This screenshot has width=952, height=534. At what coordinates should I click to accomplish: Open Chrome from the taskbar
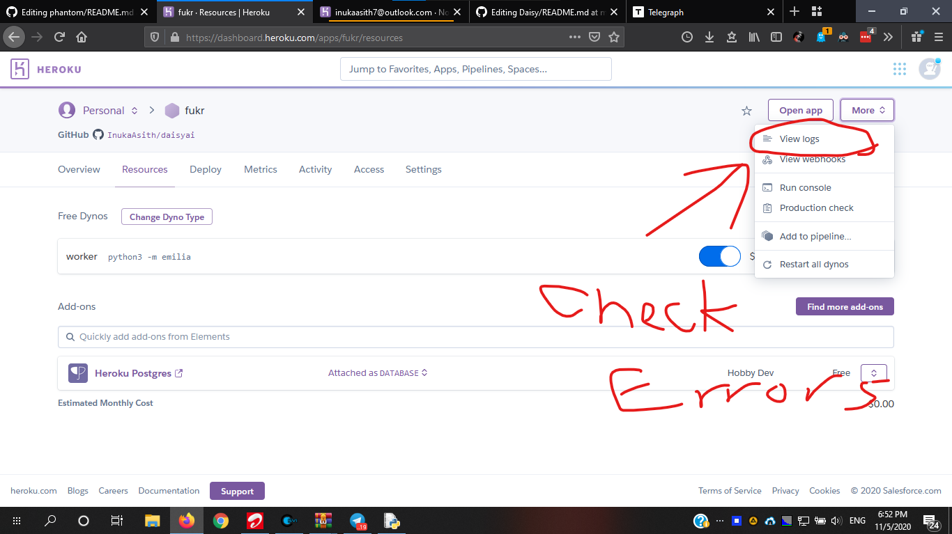pos(221,521)
